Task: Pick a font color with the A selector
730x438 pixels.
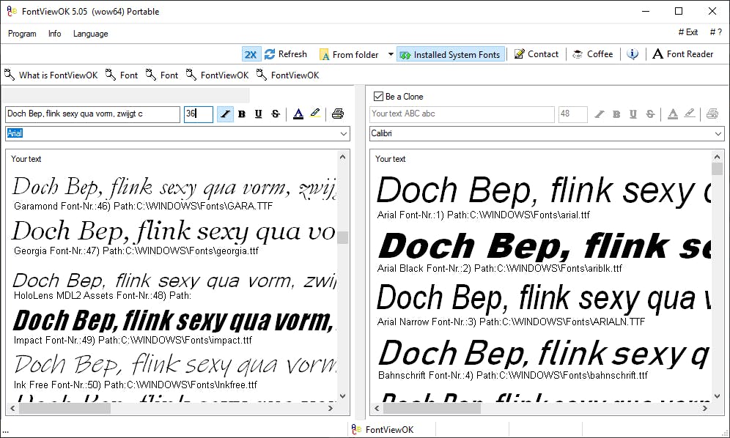Action: click(298, 114)
